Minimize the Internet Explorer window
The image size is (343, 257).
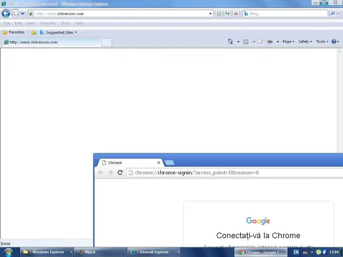pyautogui.click(x=316, y=3)
